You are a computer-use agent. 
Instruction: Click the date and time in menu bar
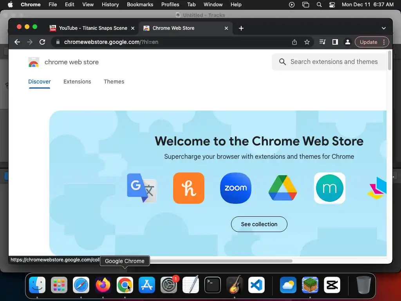tap(367, 5)
